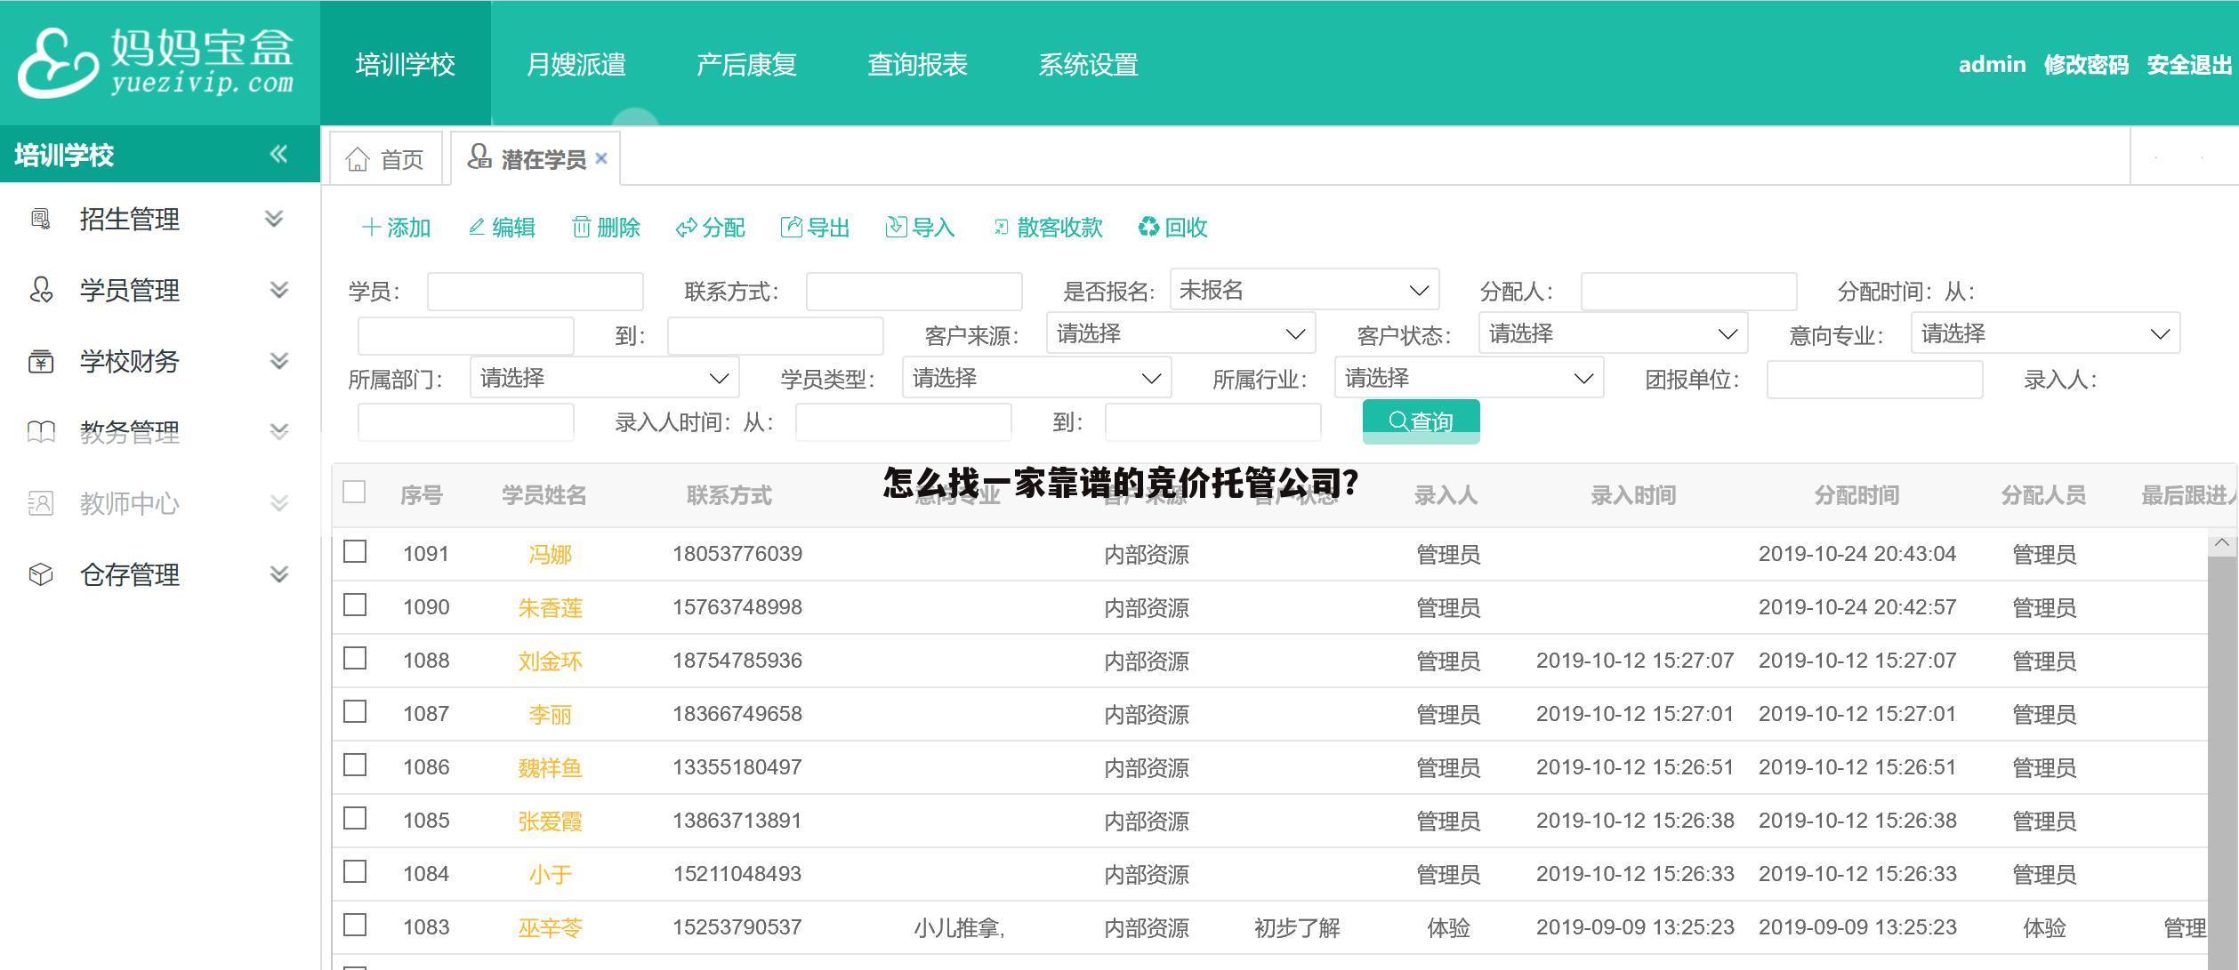Image resolution: width=2239 pixels, height=970 pixels.
Task: Click the 教务管理 book icon
Action: pyautogui.click(x=41, y=432)
